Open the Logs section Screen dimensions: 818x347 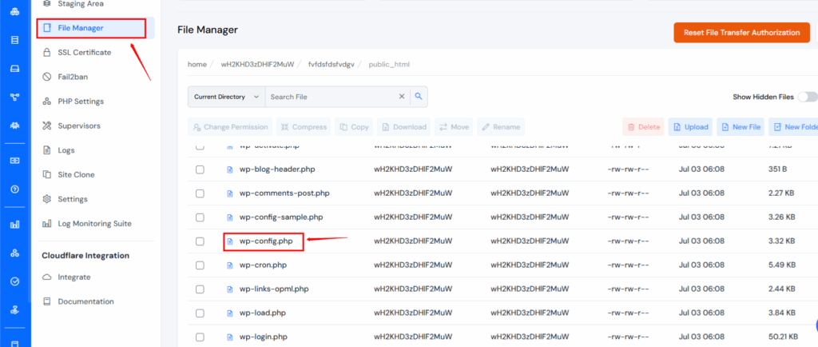[x=66, y=150]
